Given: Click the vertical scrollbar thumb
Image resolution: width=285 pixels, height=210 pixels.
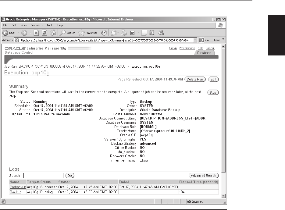Looking at the screenshot, I should click(223, 110).
